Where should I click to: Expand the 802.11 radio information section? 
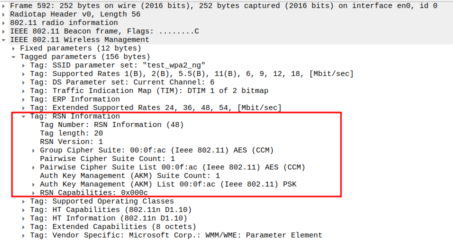pyautogui.click(x=4, y=22)
